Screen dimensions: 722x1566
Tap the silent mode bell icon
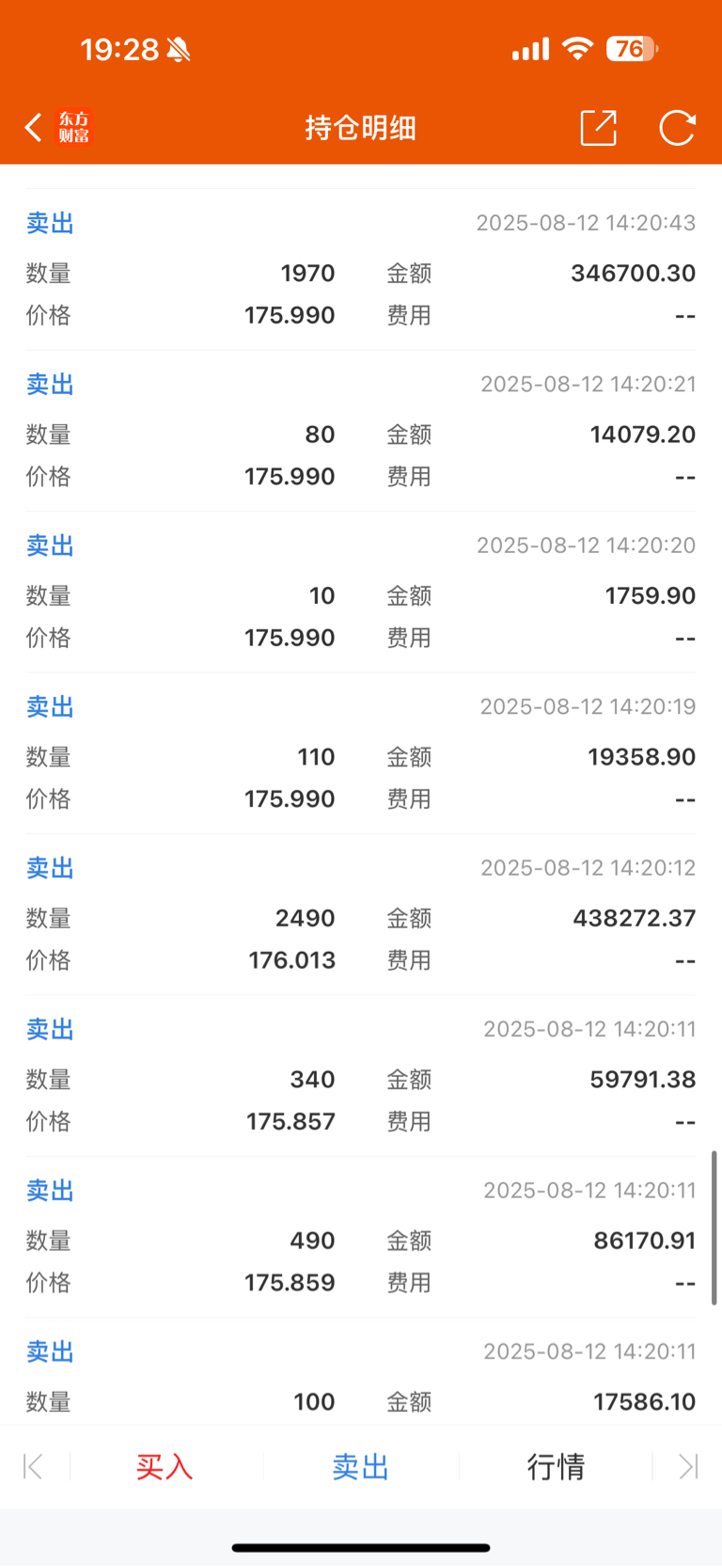coord(179,50)
